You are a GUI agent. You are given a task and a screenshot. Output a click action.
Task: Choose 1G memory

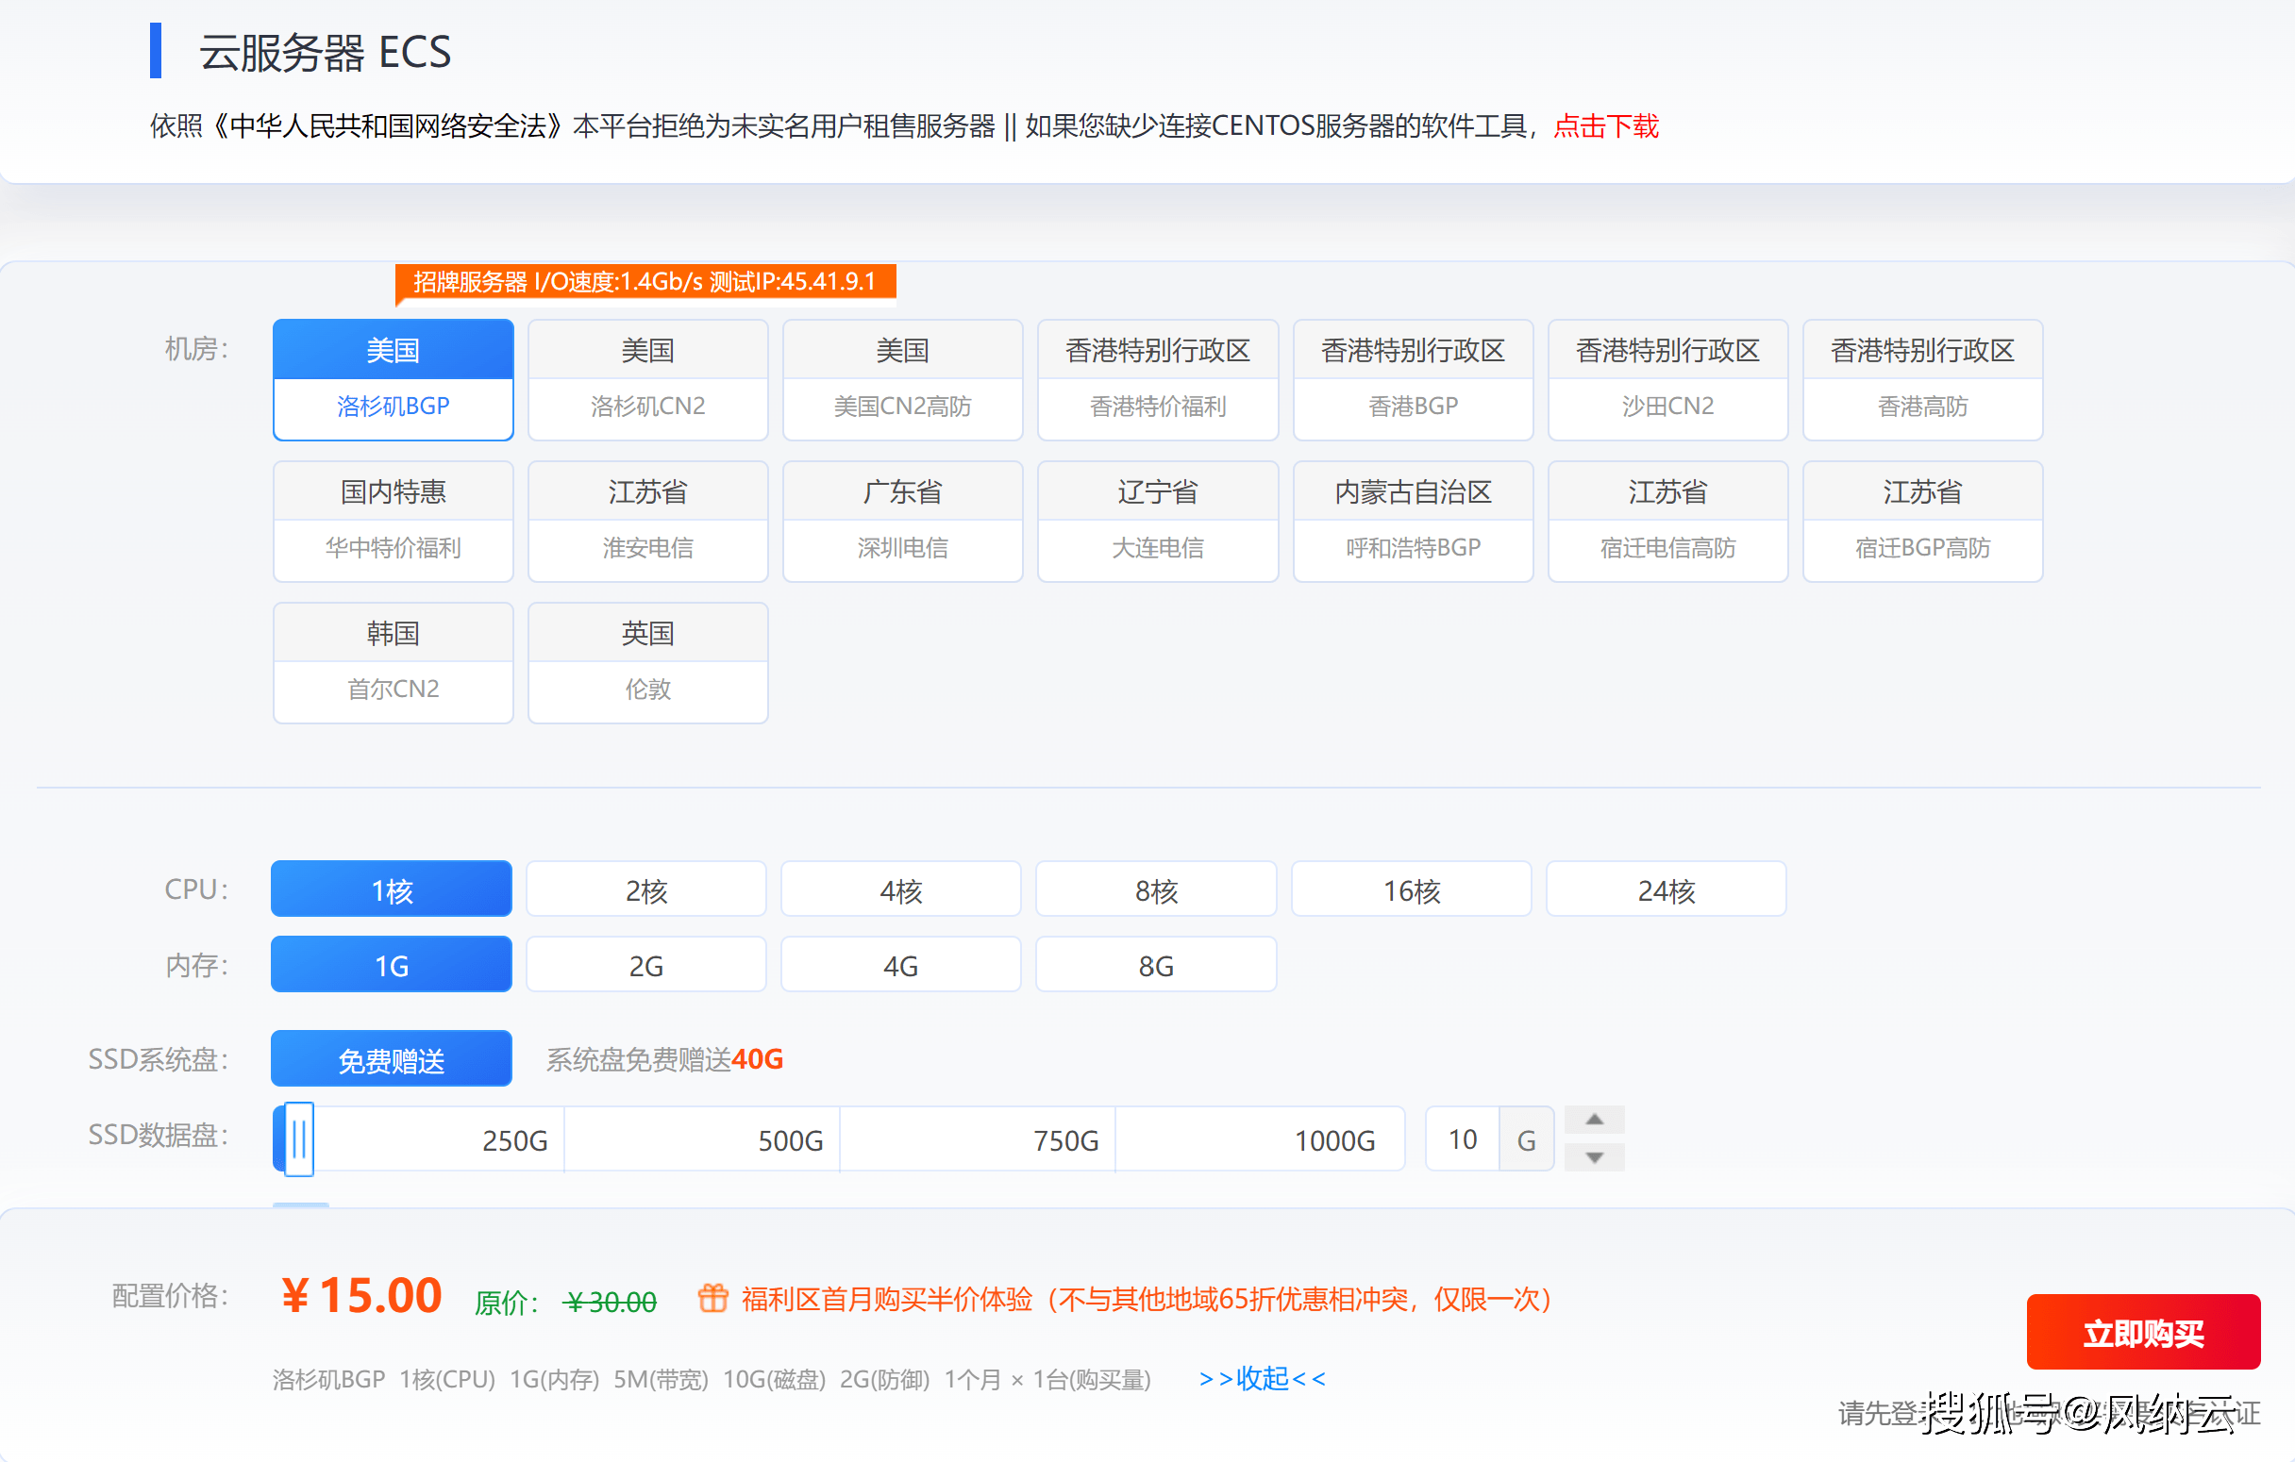coord(391,964)
